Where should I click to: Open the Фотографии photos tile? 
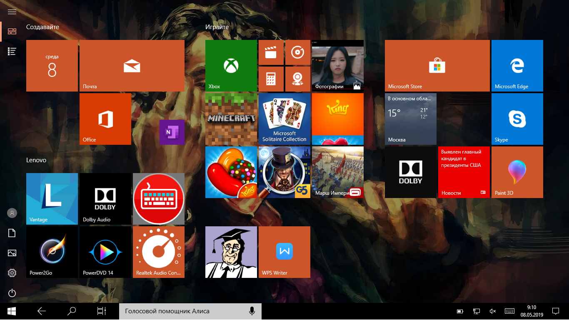tap(338, 66)
